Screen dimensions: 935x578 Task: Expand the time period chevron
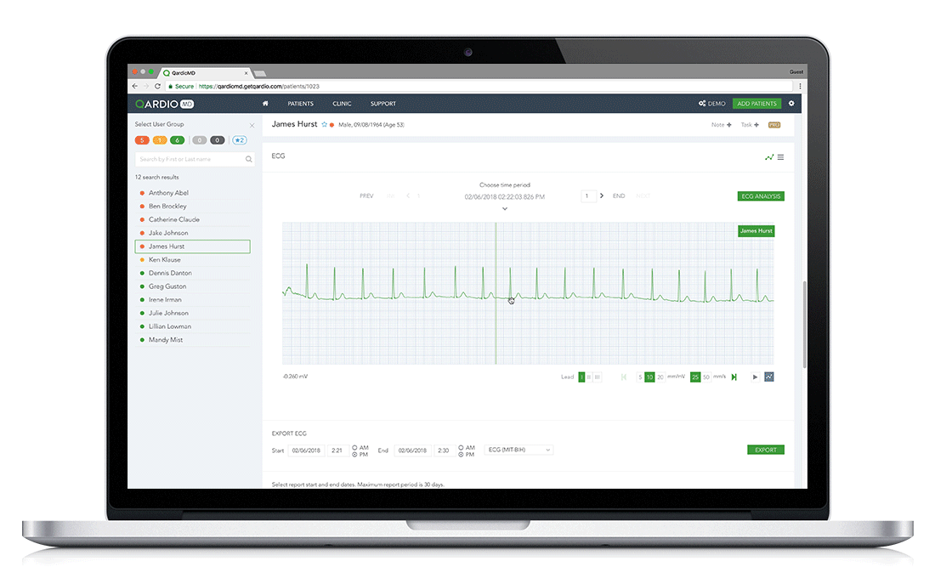pyautogui.click(x=504, y=209)
